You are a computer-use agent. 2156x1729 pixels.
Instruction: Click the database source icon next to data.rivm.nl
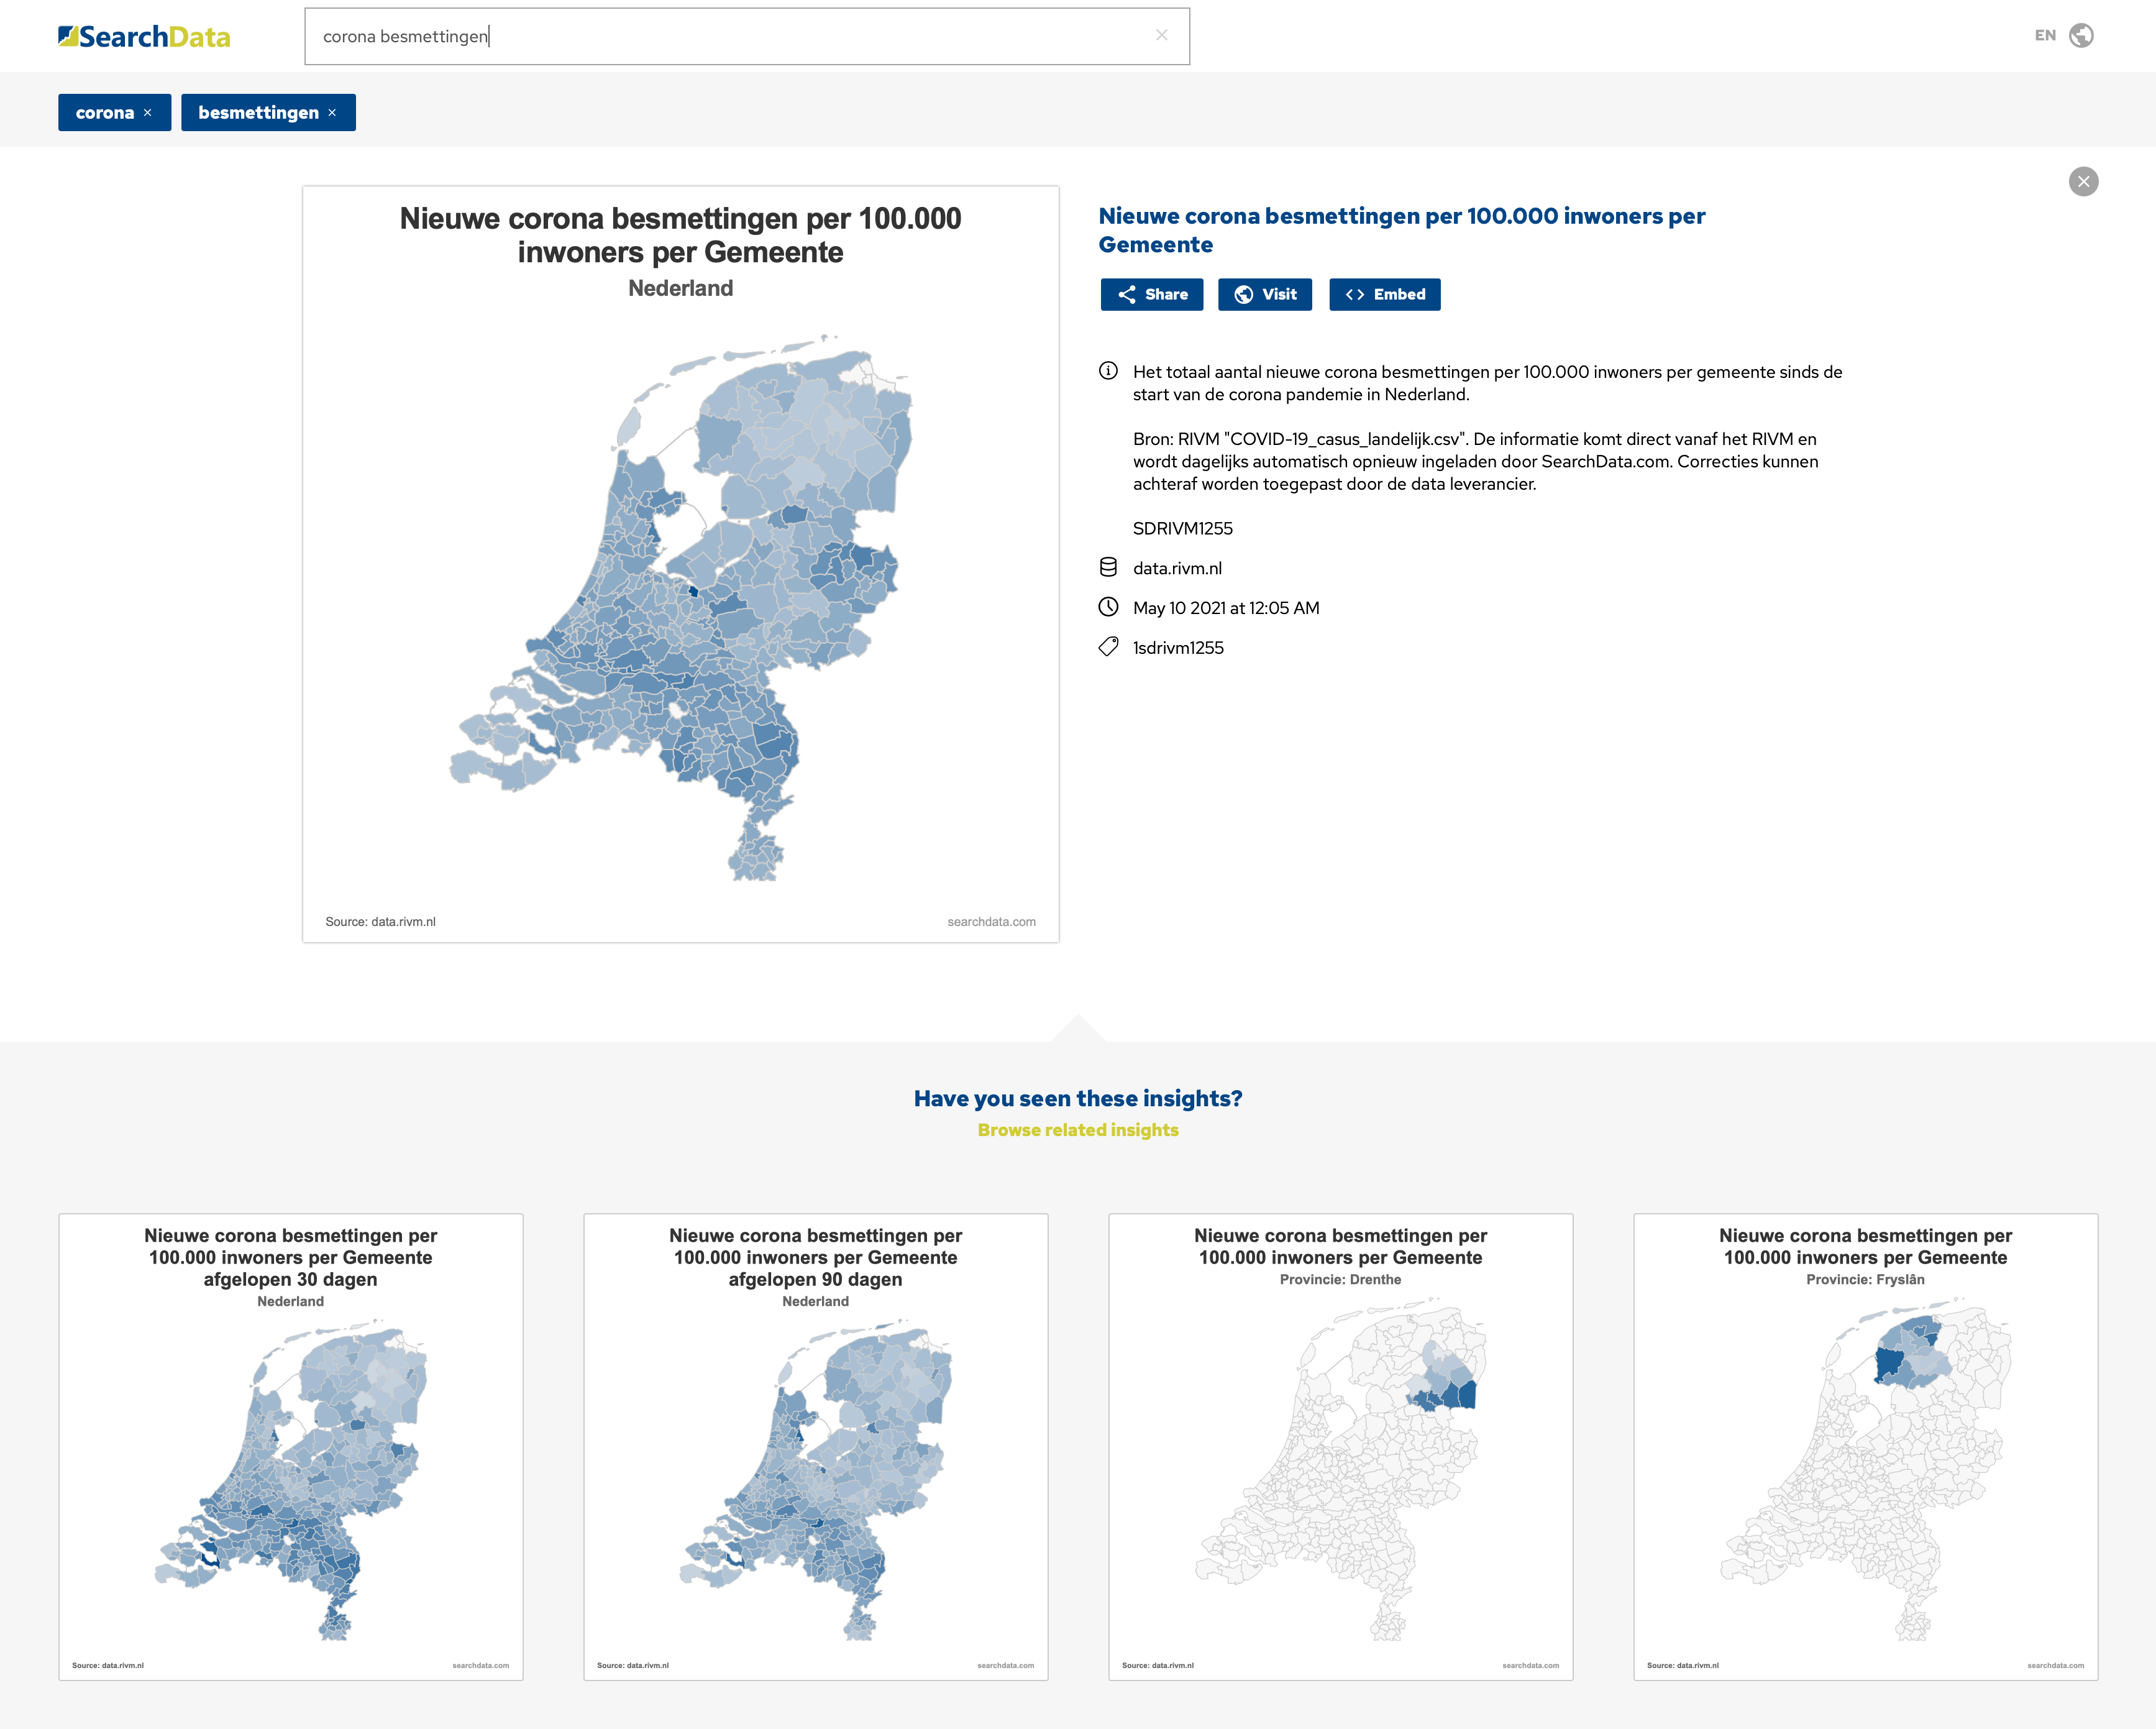coord(1107,567)
